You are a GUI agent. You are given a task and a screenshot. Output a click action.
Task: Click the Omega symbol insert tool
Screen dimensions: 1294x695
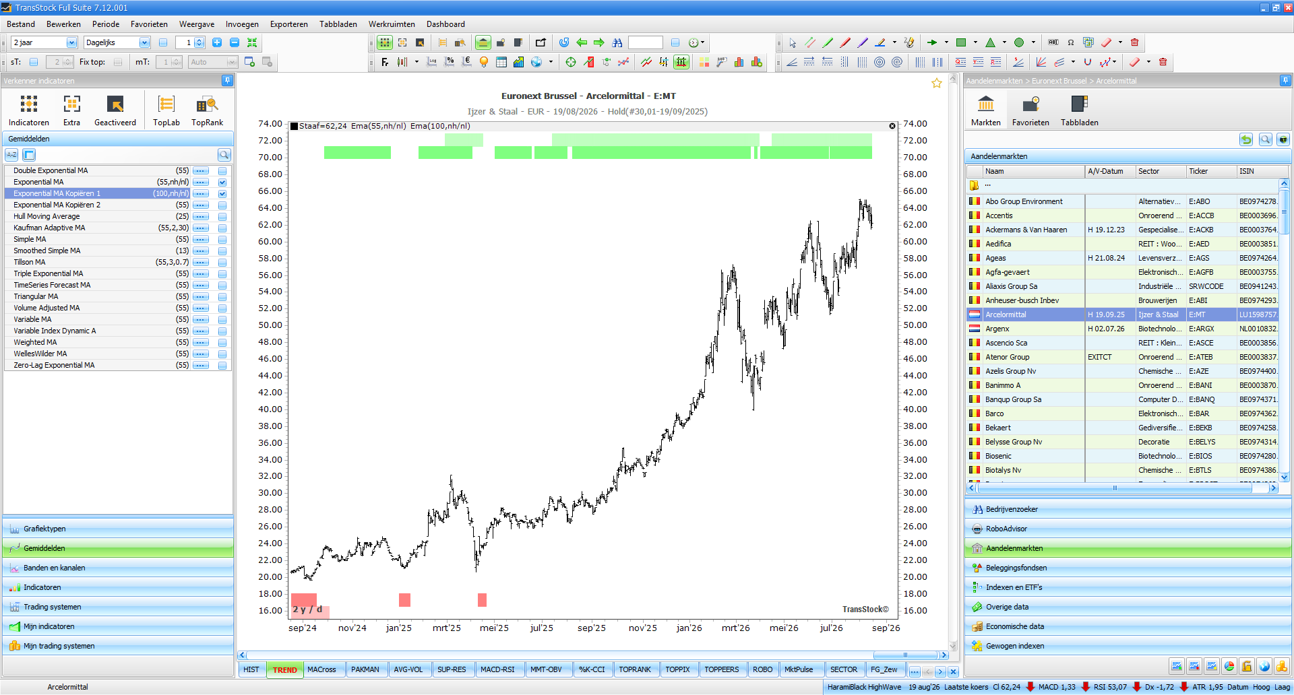coord(1071,42)
